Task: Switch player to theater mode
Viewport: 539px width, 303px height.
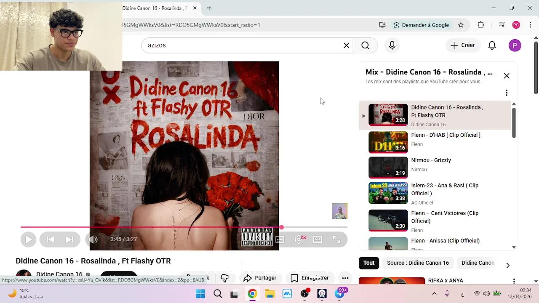Action: click(318, 239)
